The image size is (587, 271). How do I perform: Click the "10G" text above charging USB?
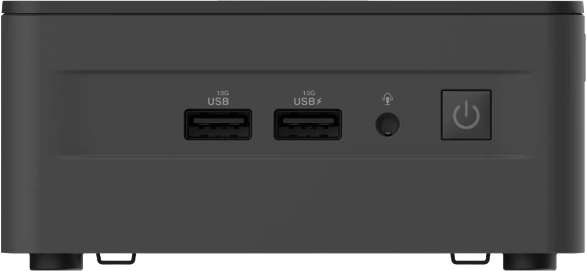tap(309, 92)
